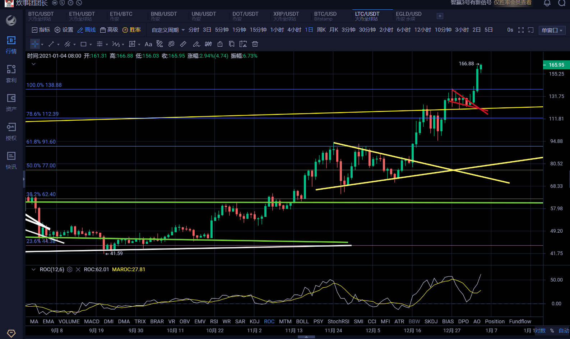Select the MACD indicator tab
This screenshot has height=339, width=570.
pos(92,321)
